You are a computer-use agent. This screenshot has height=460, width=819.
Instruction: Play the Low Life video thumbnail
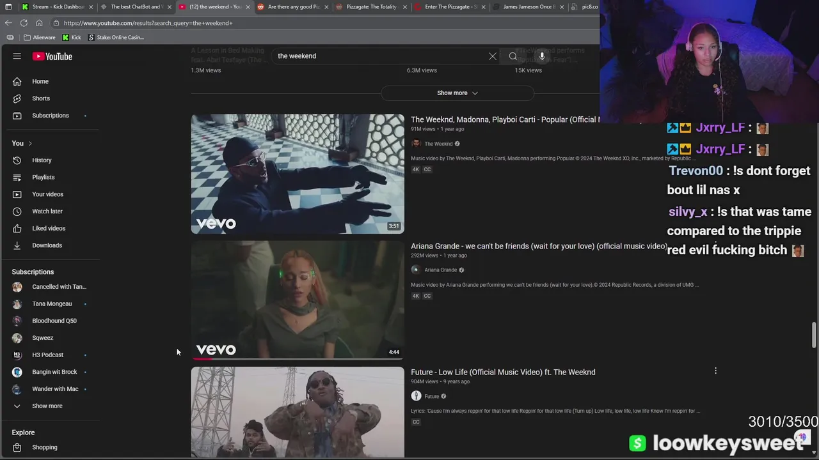[298, 412]
